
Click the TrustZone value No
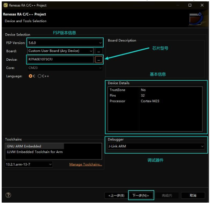click(x=143, y=90)
